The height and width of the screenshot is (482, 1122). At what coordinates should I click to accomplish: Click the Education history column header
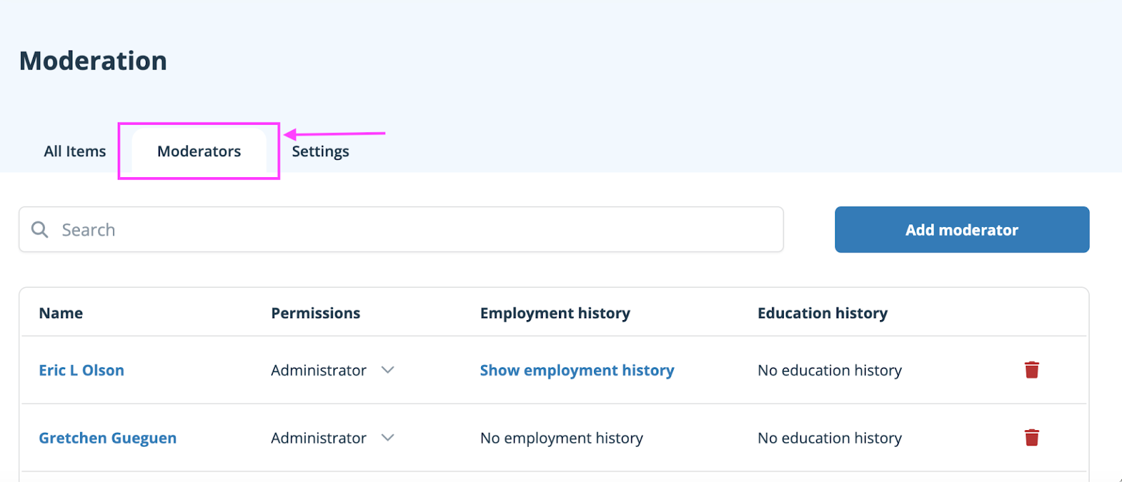pos(822,313)
